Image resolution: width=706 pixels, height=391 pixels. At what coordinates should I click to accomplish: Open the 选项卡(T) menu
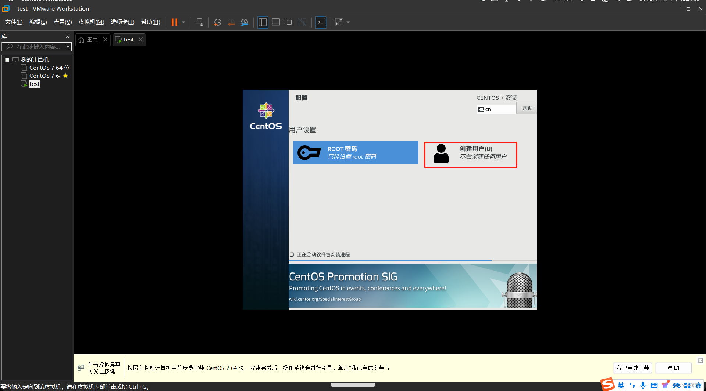pyautogui.click(x=123, y=22)
